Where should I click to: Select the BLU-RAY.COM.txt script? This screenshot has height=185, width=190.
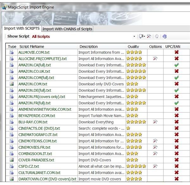click(x=33, y=122)
